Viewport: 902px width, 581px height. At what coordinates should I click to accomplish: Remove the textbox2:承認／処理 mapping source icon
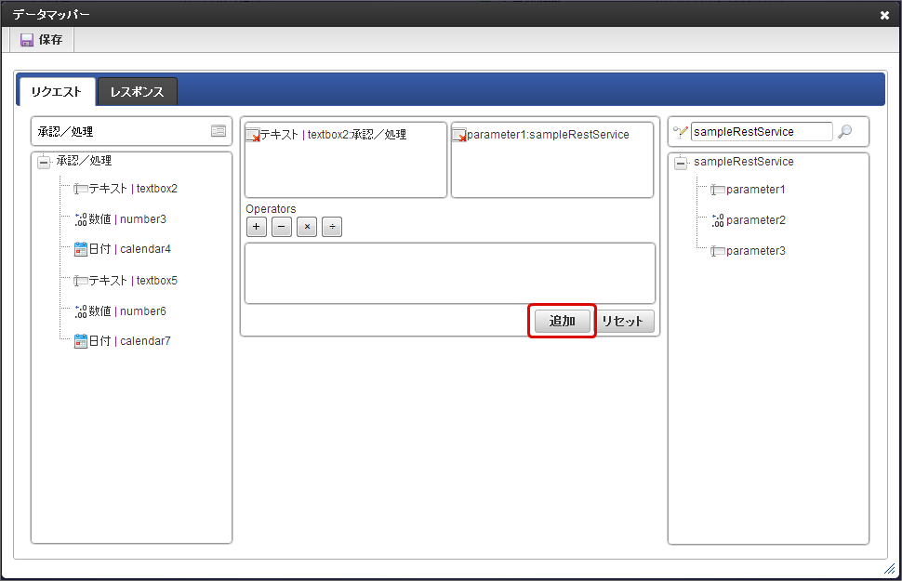pos(253,135)
